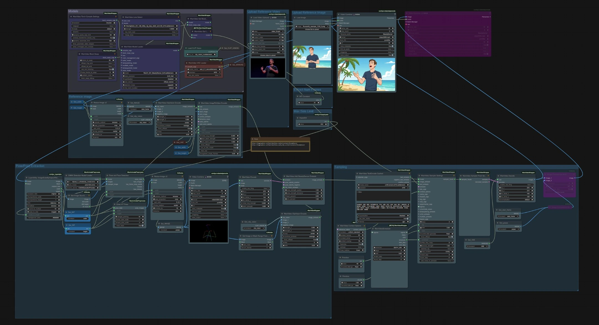Collapse the Draw ViT Pose node dot
The width and height of the screenshot is (599, 325).
(x=115, y=204)
